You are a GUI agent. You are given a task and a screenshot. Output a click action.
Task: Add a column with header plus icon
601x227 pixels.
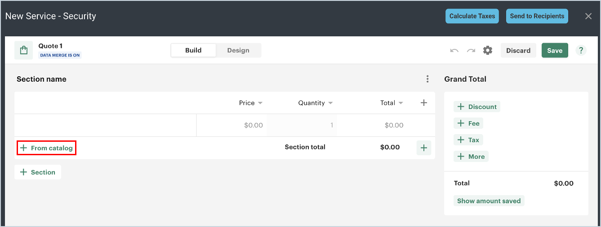click(x=423, y=103)
